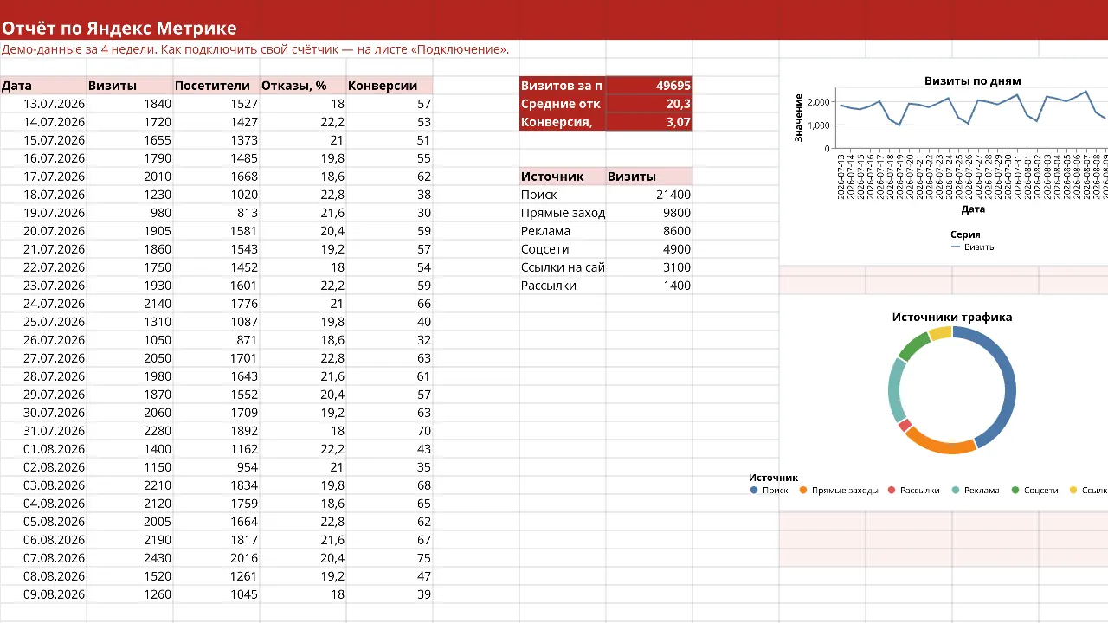Select the sources table value 4900

[x=649, y=249]
